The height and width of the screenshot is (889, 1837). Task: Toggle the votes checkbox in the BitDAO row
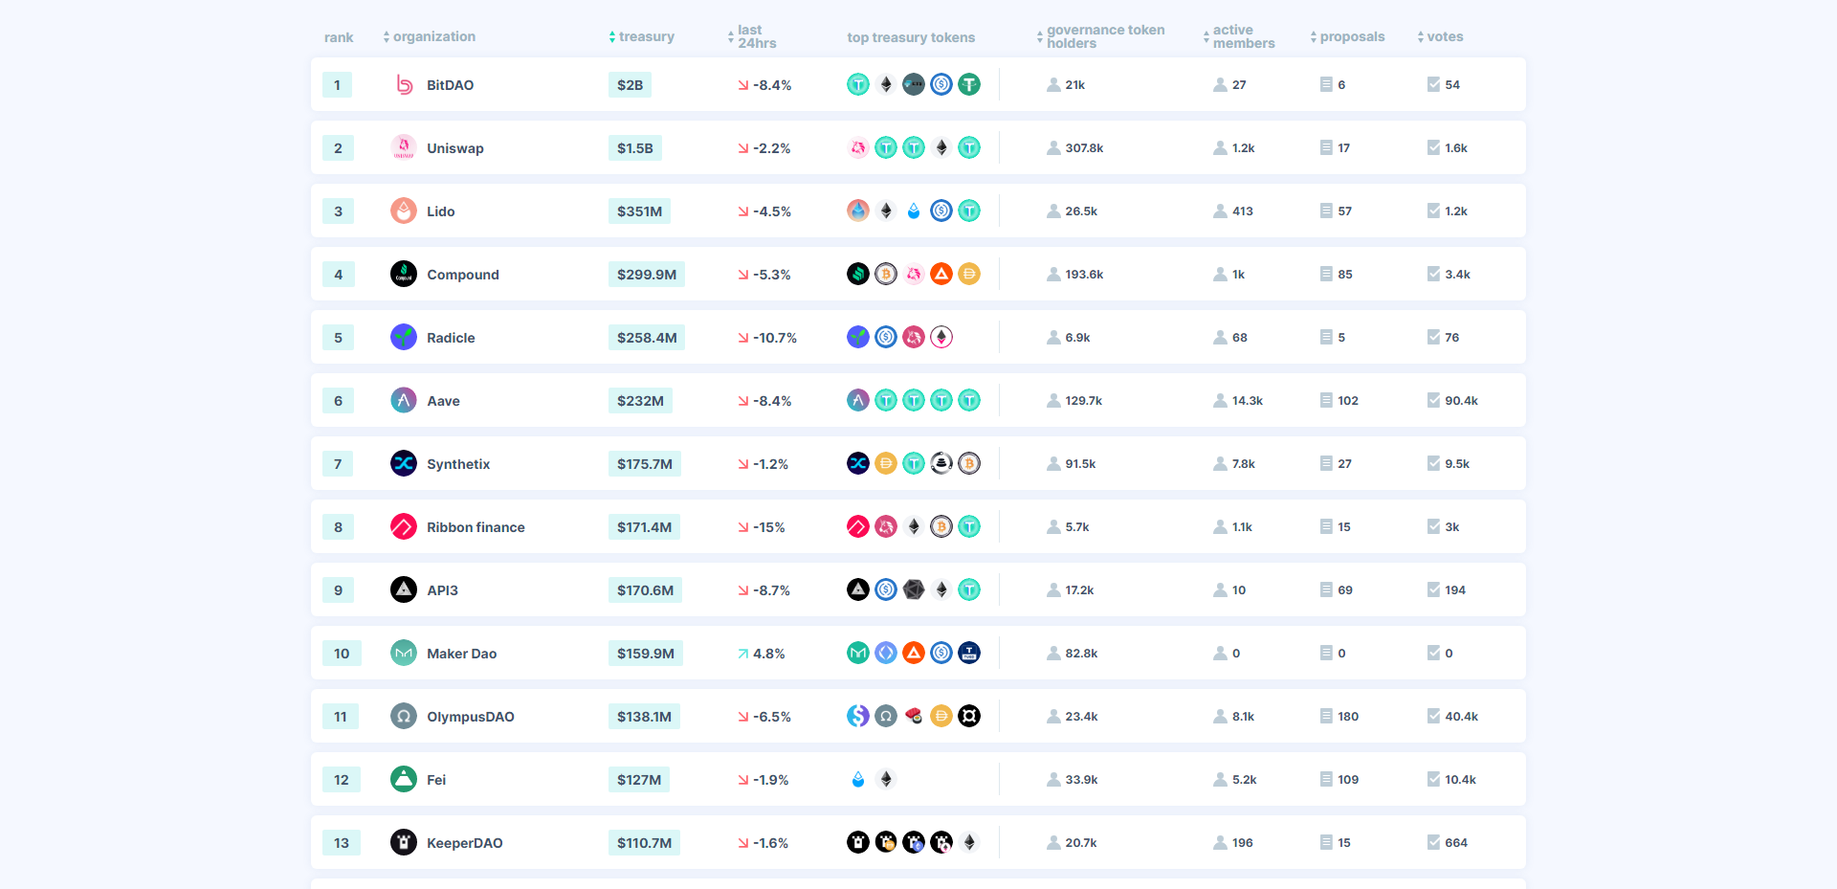coord(1432,84)
